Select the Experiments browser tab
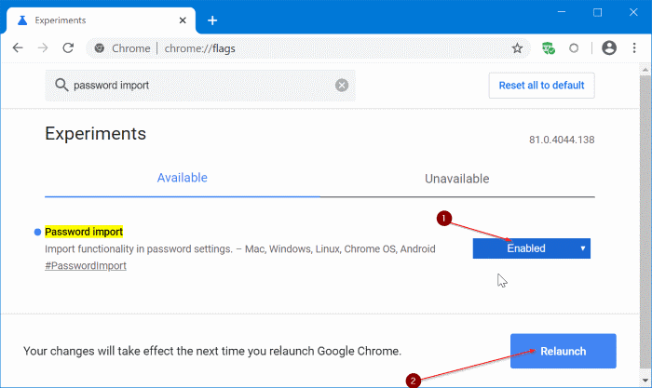Screen dimensions: 652x388 click(x=101, y=20)
